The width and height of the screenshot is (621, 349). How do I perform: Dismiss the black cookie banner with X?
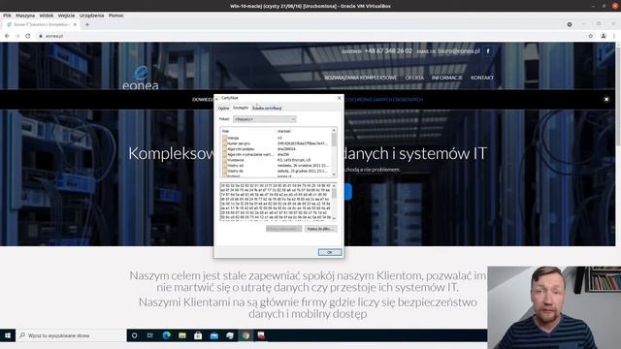click(605, 99)
